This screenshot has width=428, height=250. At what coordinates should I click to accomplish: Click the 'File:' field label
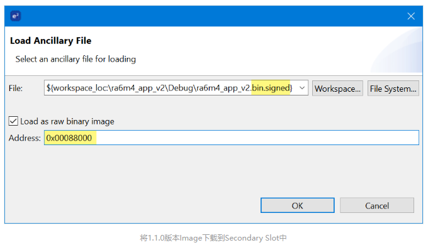(x=16, y=88)
